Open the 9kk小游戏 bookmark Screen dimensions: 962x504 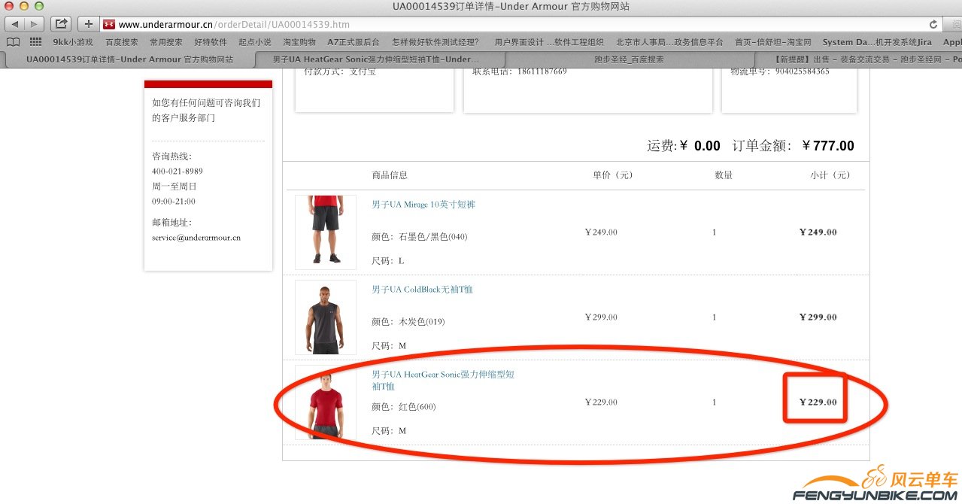[x=73, y=42]
